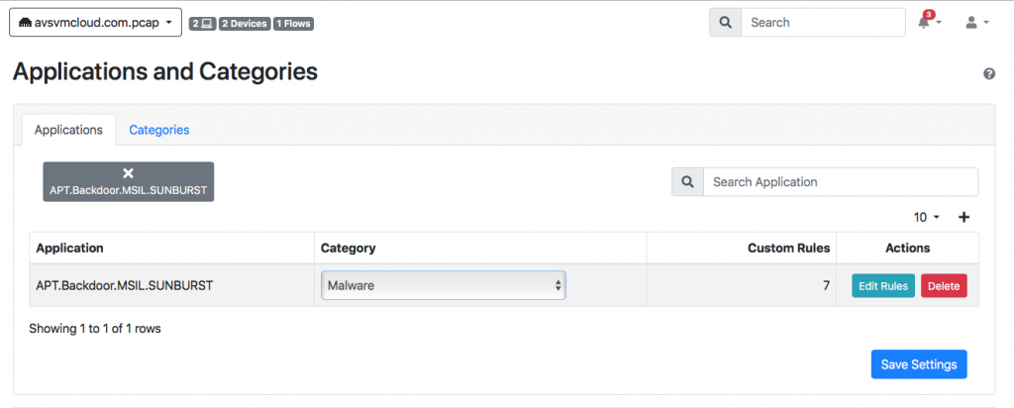This screenshot has width=1014, height=408.
Task: Click the Search Application magnifier icon
Action: point(688,181)
